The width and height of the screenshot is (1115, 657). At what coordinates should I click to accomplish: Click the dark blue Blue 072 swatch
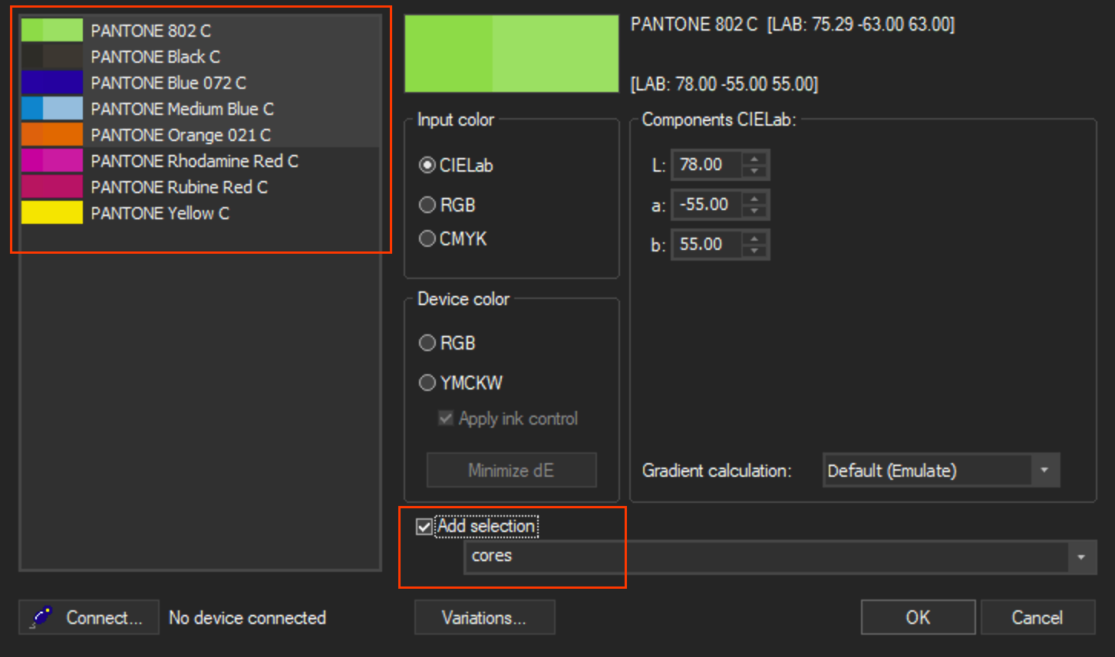(51, 83)
